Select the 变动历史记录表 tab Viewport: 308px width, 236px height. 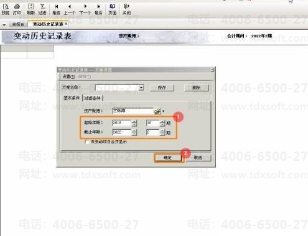[x=48, y=24]
